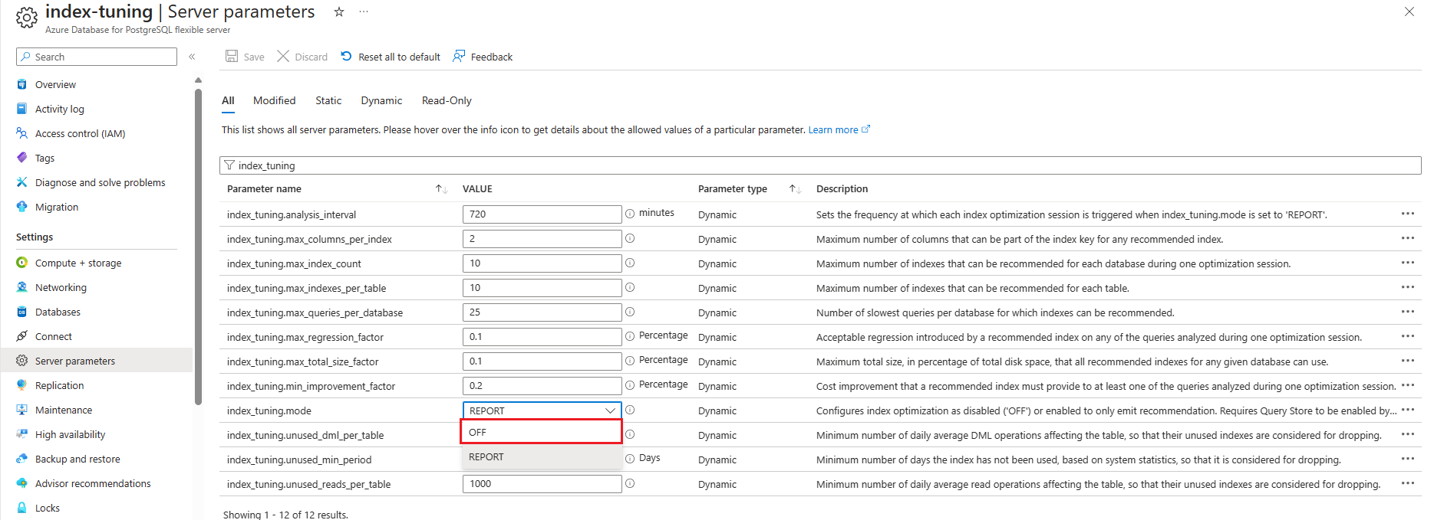1434x520 pixels.
Task: Open Diagnose and solve problems
Action: click(100, 182)
